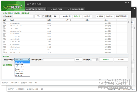Choose Bing.com from the dropdown list

[22, 75]
